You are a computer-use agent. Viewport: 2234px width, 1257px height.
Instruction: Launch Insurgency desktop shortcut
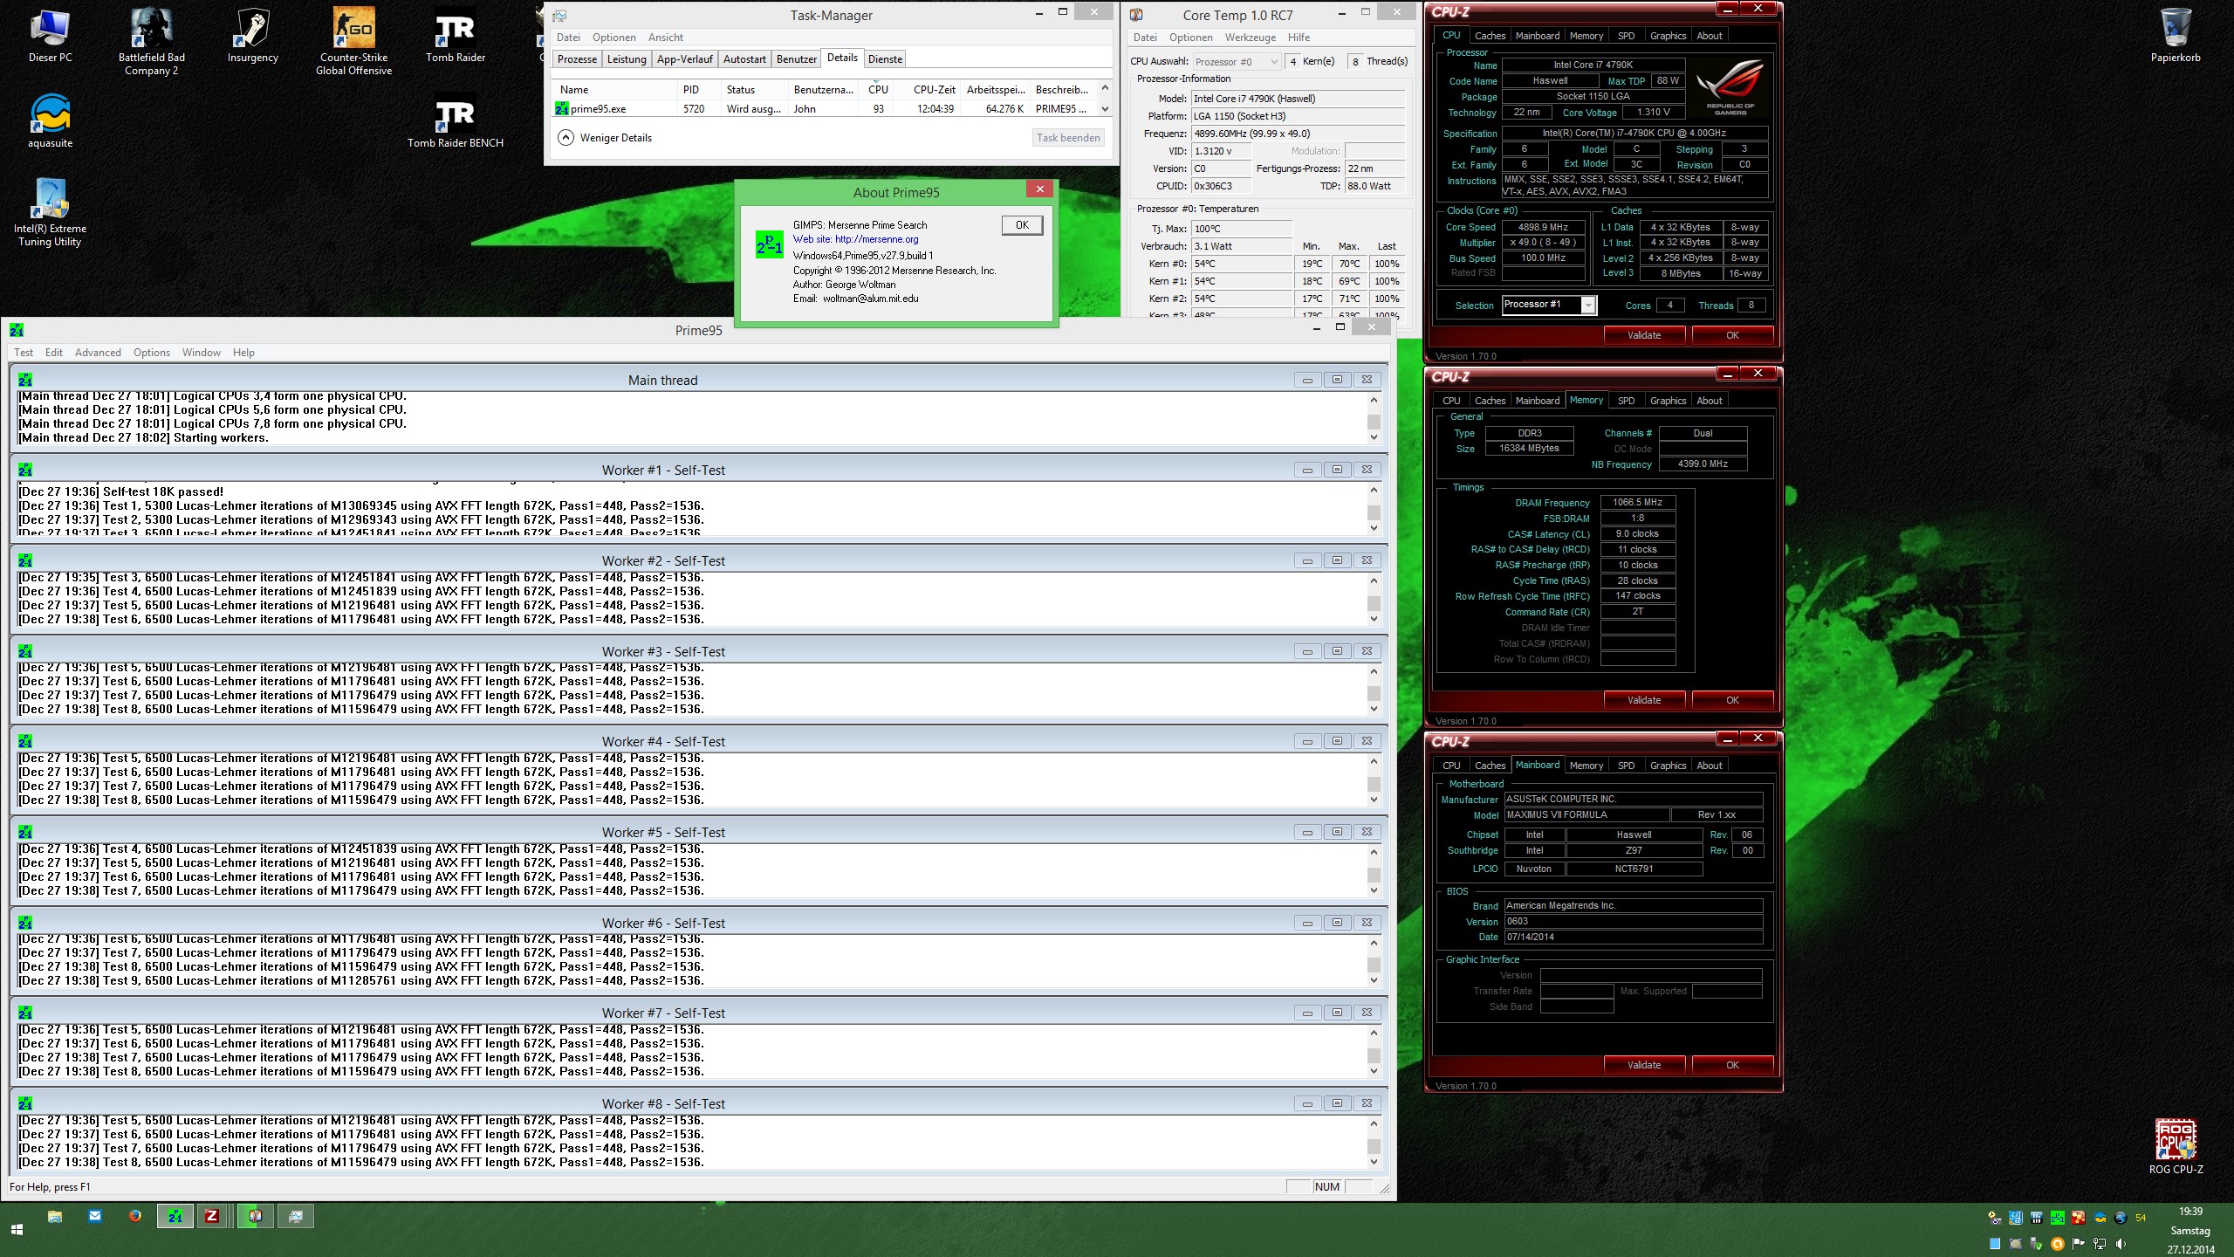(x=252, y=35)
